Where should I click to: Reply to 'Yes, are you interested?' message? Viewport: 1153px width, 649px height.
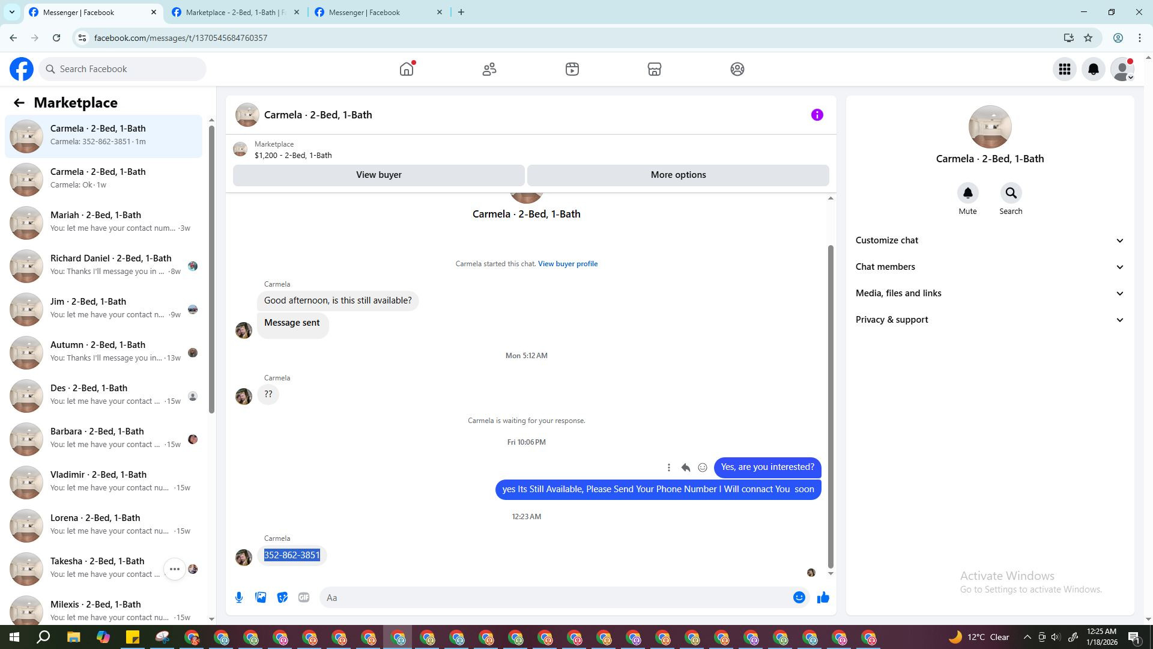pos(685,468)
